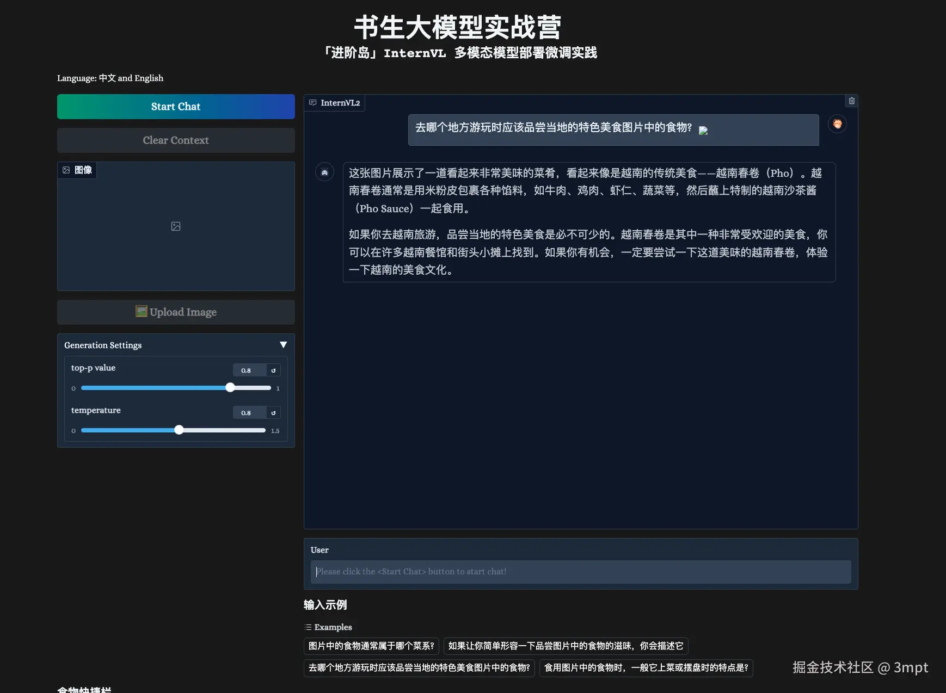Click the 书生大模型实战营 title
946x693 pixels.
coord(458,27)
